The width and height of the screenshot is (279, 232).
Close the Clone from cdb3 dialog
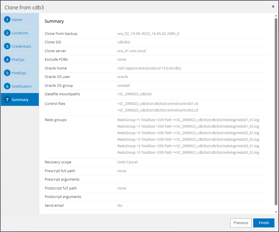point(273,7)
